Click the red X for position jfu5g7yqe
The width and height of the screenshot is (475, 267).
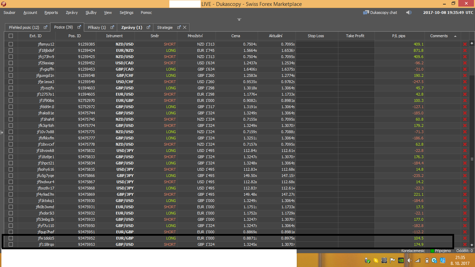coord(465,176)
